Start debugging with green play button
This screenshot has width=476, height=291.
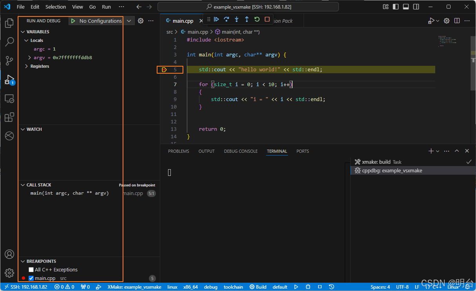[73, 21]
